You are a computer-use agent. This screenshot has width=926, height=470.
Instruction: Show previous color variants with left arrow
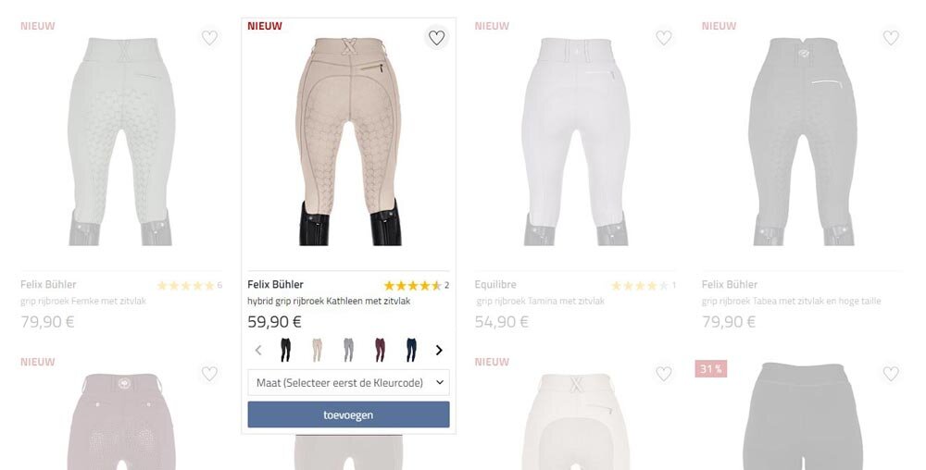coord(258,351)
